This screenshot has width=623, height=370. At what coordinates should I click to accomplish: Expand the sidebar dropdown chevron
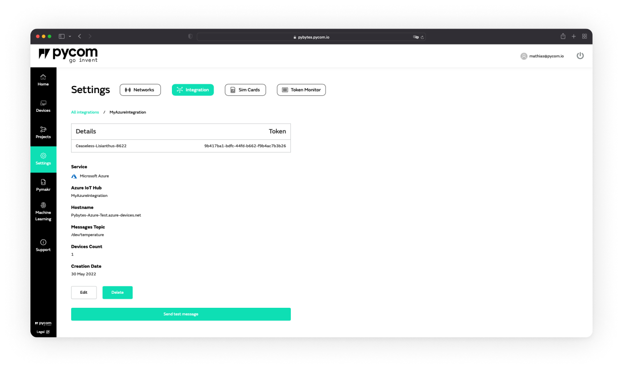[x=70, y=36]
